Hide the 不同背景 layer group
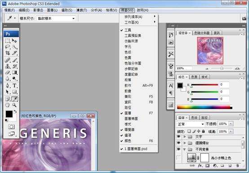 pyautogui.click(x=178, y=149)
